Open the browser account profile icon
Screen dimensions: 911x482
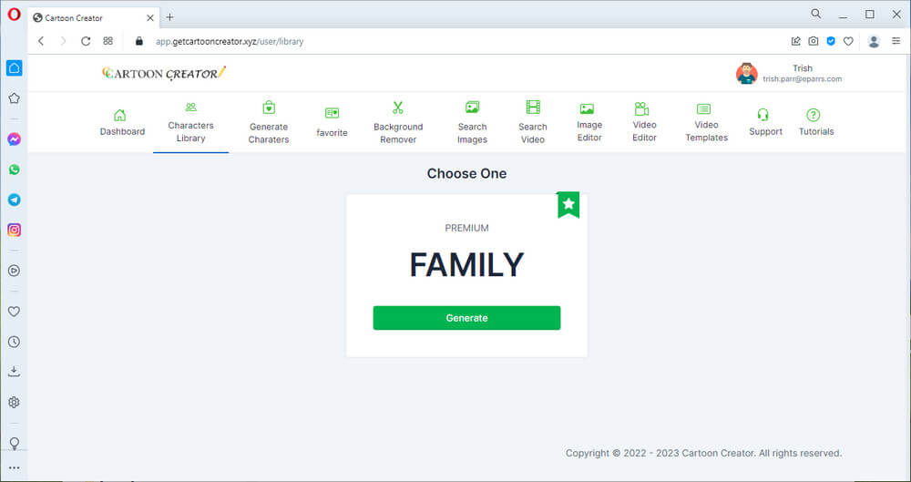(x=874, y=41)
